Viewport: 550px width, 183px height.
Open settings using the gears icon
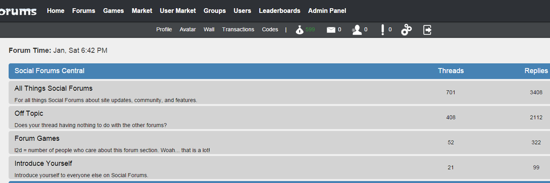407,30
